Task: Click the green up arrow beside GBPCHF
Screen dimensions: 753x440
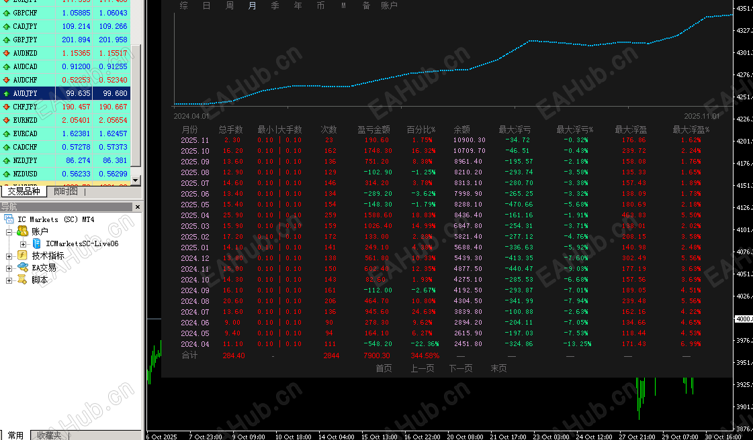Action: tap(6, 13)
